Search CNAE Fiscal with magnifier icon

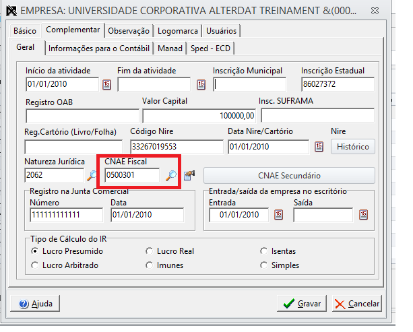point(171,175)
